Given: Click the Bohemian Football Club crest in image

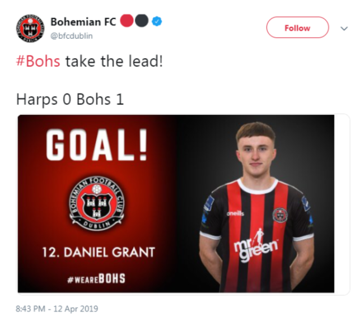Looking at the screenshot, I should click(x=97, y=203).
